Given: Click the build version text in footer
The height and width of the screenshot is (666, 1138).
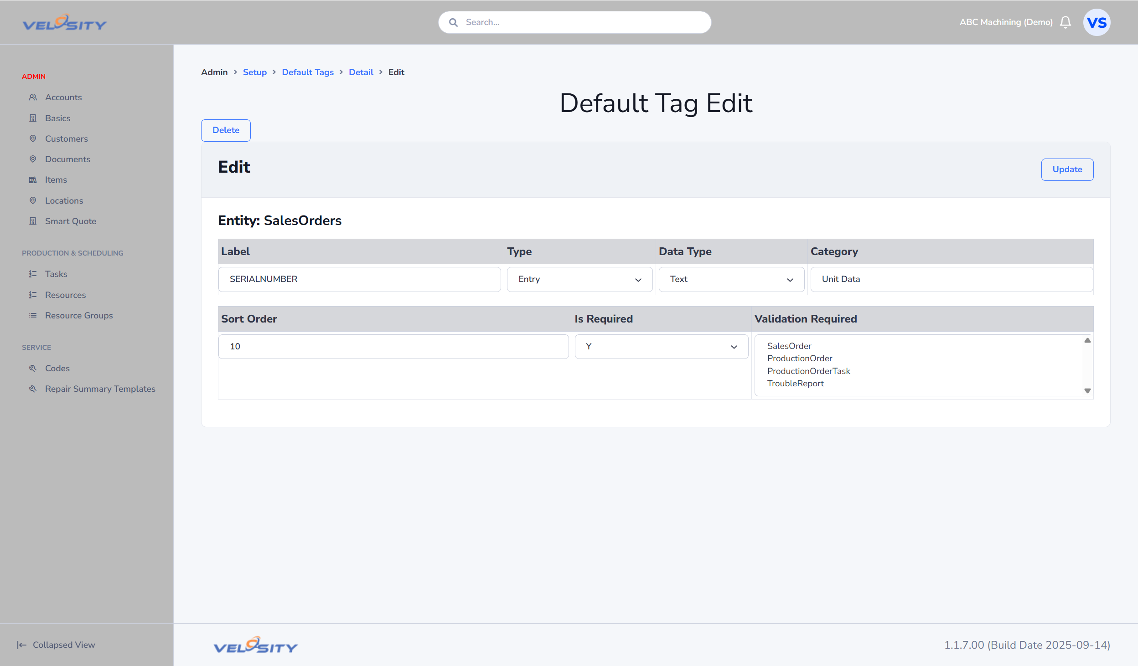Looking at the screenshot, I should pos(1027,645).
